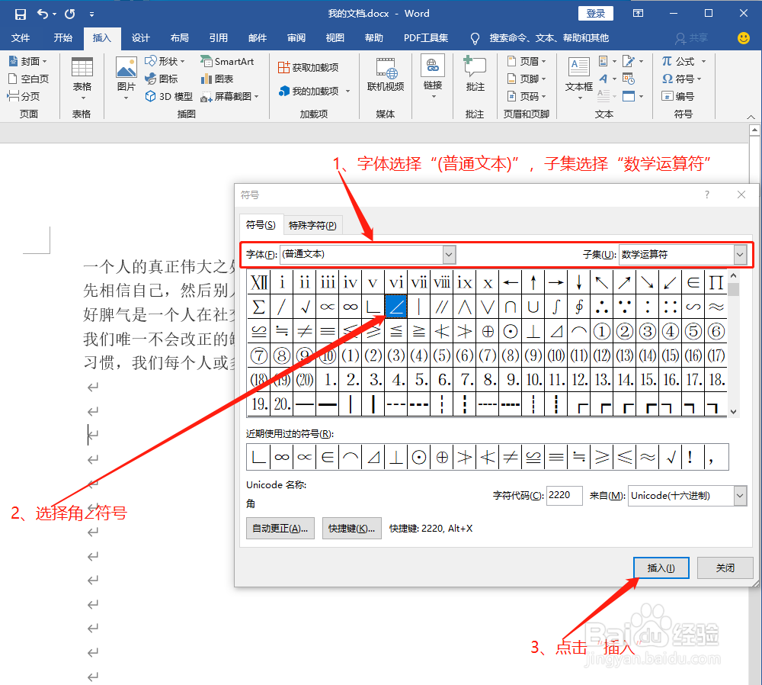Pick ⊕ from recently used symbols
Image resolution: width=762 pixels, height=685 pixels.
tap(442, 457)
